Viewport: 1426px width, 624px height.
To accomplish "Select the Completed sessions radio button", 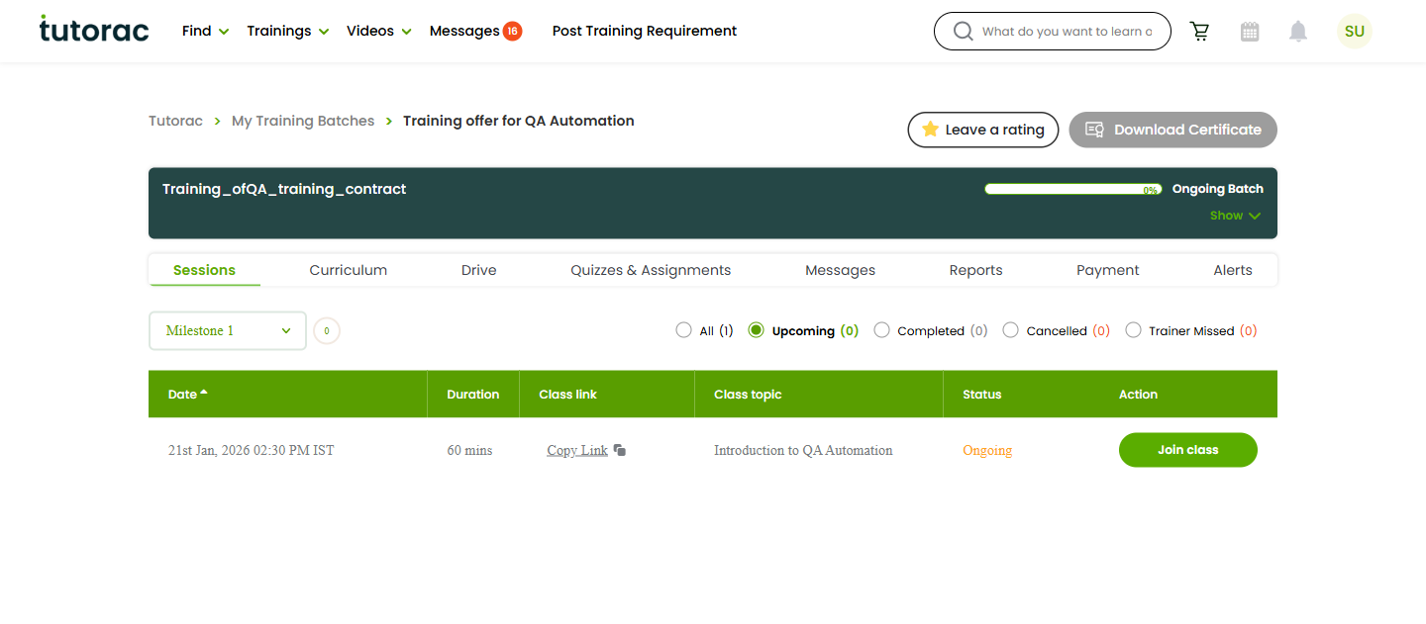I will pos(882,330).
